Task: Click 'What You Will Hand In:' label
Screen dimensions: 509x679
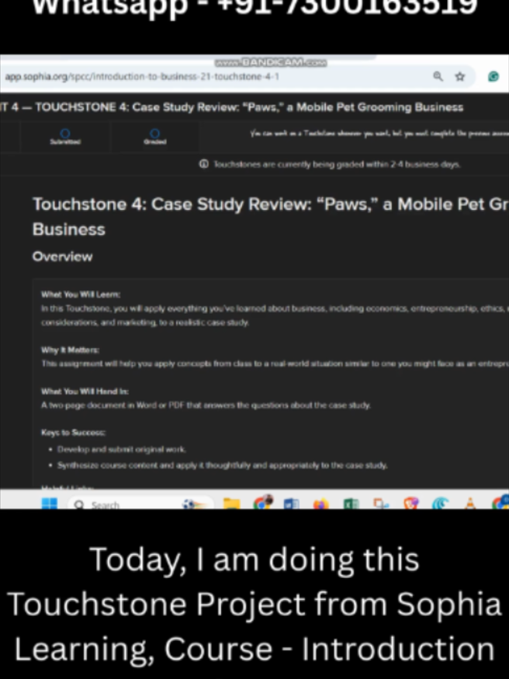Action: [x=85, y=391]
